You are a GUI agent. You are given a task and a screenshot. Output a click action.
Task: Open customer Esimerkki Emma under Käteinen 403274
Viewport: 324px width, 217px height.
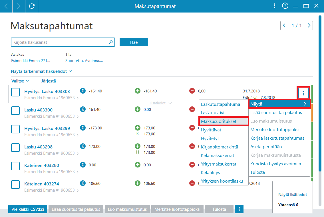click(x=51, y=190)
